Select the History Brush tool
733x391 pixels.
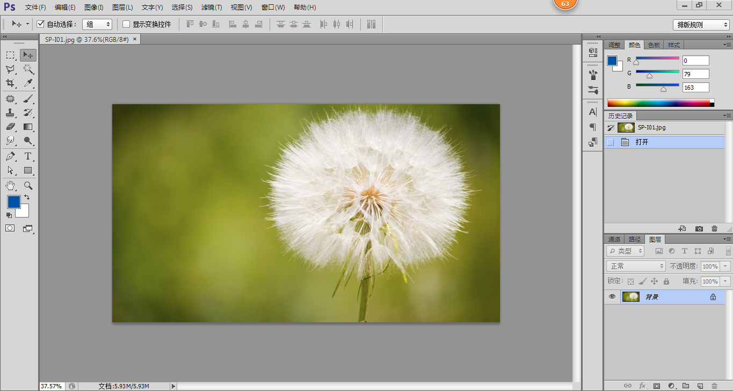[28, 113]
